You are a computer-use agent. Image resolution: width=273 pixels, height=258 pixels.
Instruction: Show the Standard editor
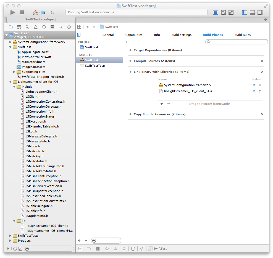click(215, 12)
